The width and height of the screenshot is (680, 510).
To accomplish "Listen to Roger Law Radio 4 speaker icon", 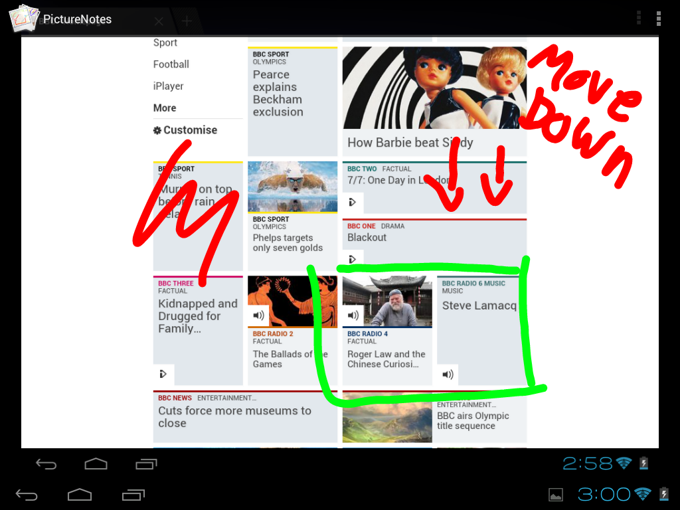I will pyautogui.click(x=353, y=315).
